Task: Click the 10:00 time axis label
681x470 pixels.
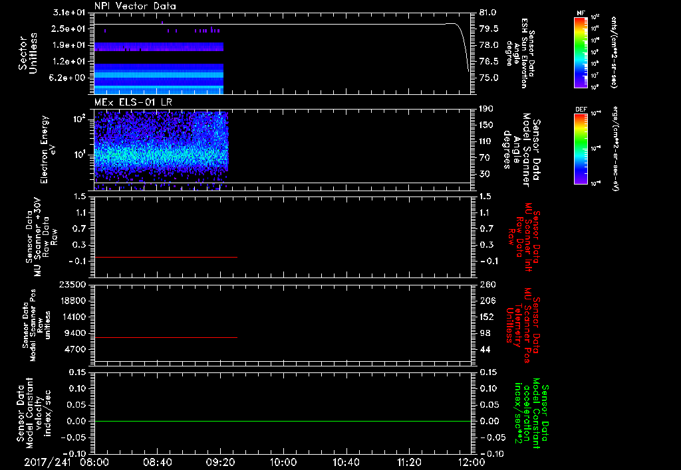Action: [x=283, y=462]
